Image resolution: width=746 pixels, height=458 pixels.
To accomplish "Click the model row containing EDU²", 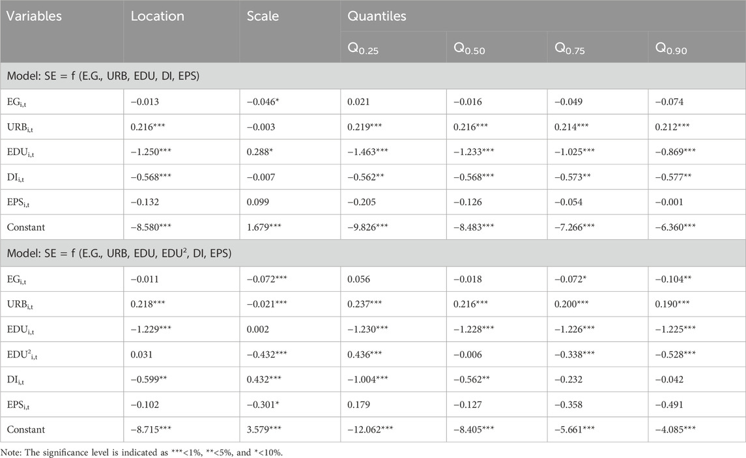I will [373, 253].
